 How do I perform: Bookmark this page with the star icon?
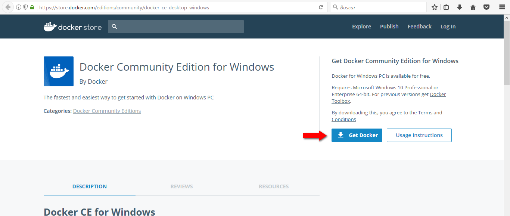coord(435,7)
